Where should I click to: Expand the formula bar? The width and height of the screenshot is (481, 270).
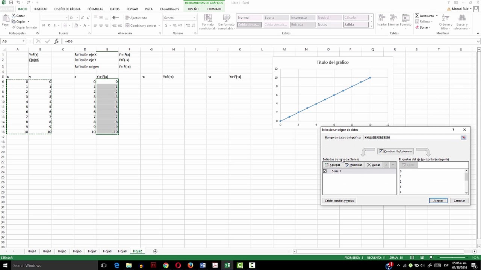478,41
